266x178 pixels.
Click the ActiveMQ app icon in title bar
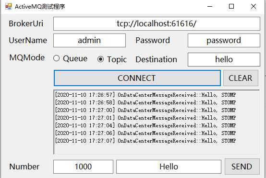coord(9,6)
